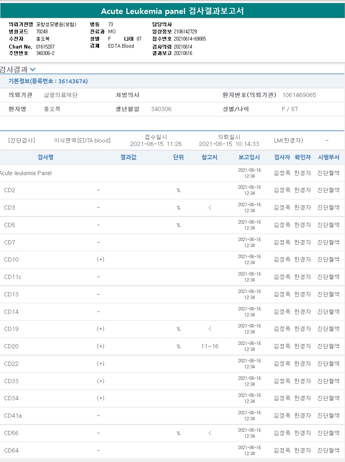345x462 pixels.
Task: Click the 시행부서 column header
Action: [328, 157]
